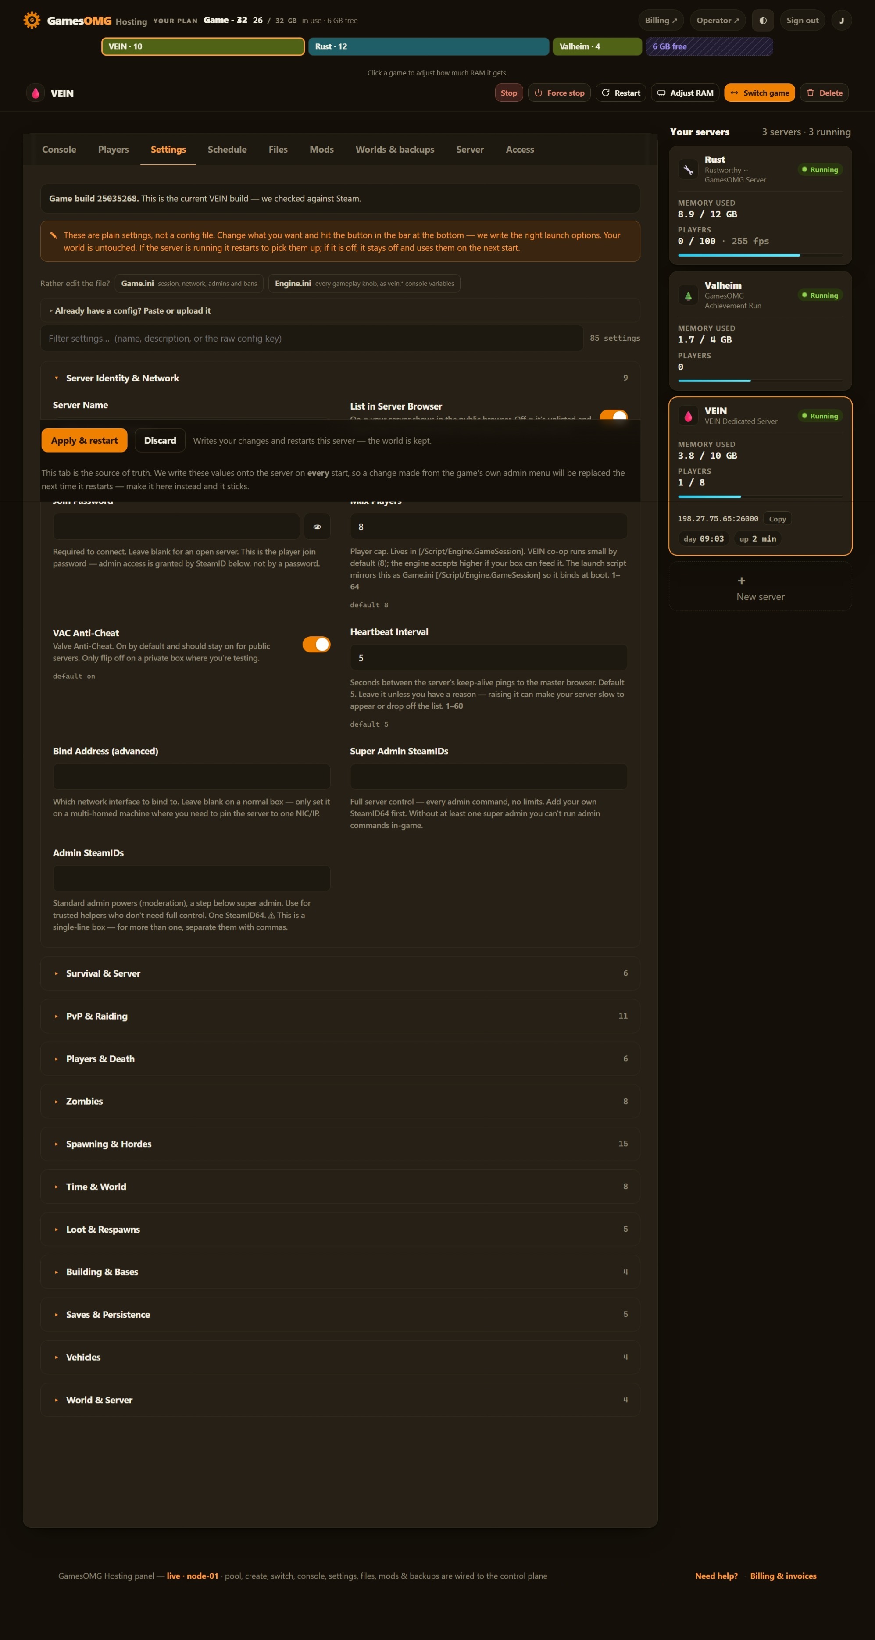875x1640 pixels.
Task: Open the Billing link in header
Action: [661, 20]
